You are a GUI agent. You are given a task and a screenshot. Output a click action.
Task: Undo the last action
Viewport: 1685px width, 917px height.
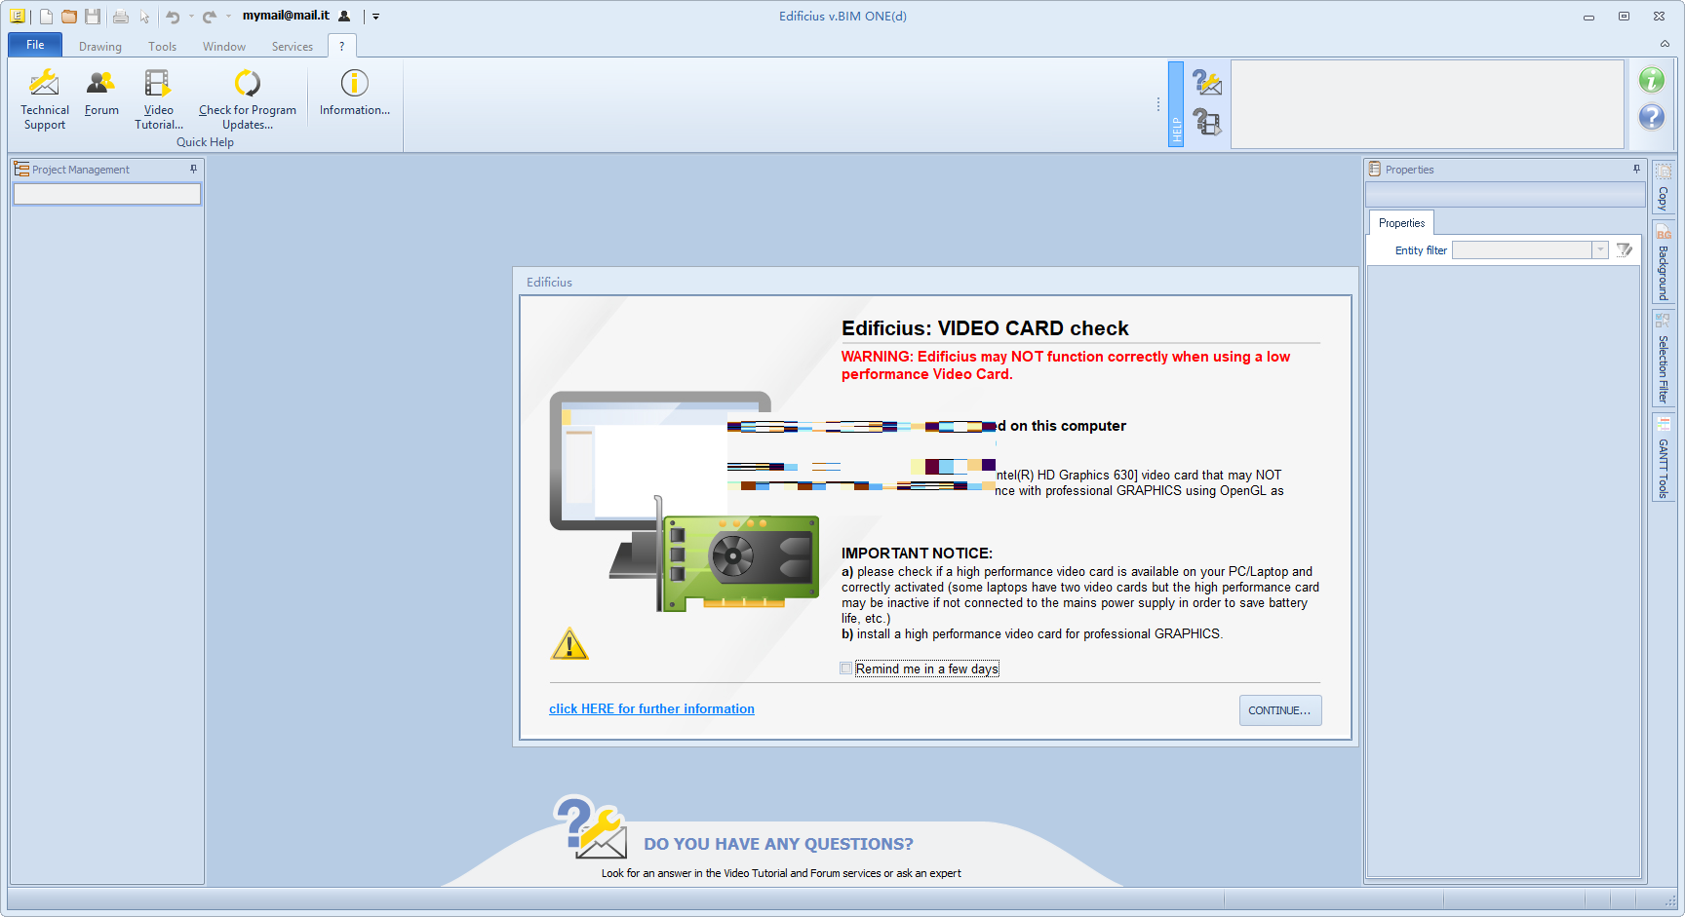[173, 16]
